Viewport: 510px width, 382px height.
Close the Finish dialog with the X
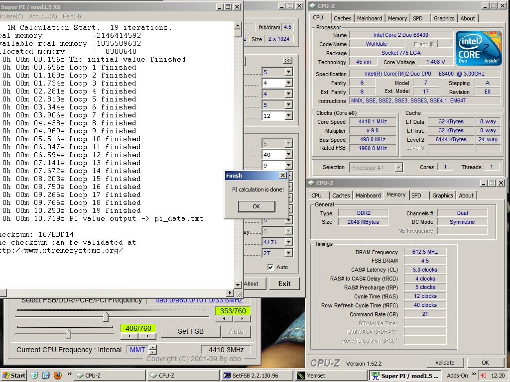[283, 176]
